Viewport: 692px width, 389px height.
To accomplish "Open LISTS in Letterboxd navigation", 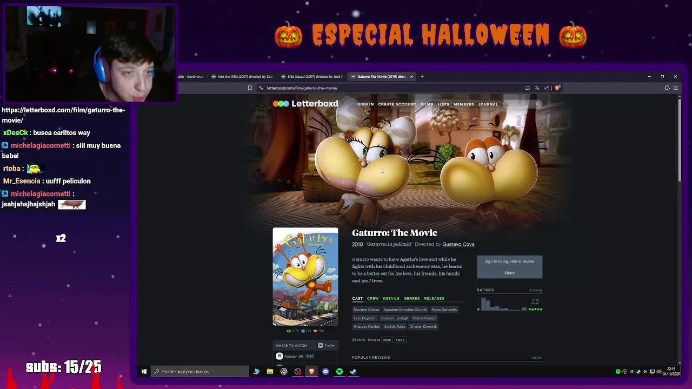I will coord(443,104).
